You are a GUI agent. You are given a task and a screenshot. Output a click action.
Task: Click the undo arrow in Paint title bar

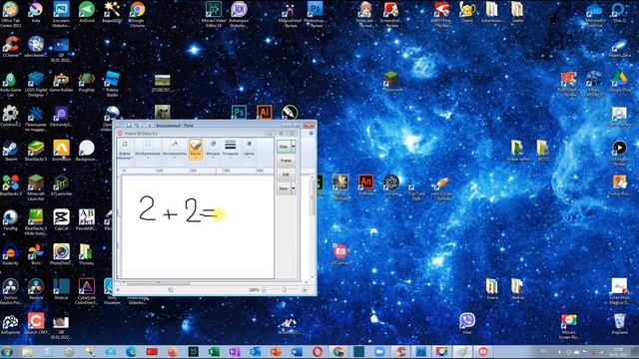coord(136,126)
